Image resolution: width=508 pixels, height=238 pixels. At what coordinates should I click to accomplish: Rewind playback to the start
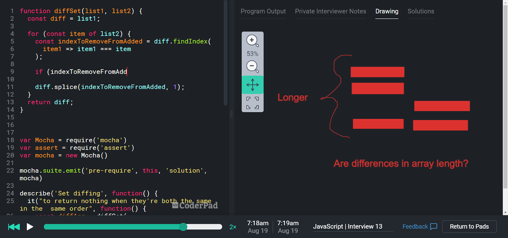point(14,227)
